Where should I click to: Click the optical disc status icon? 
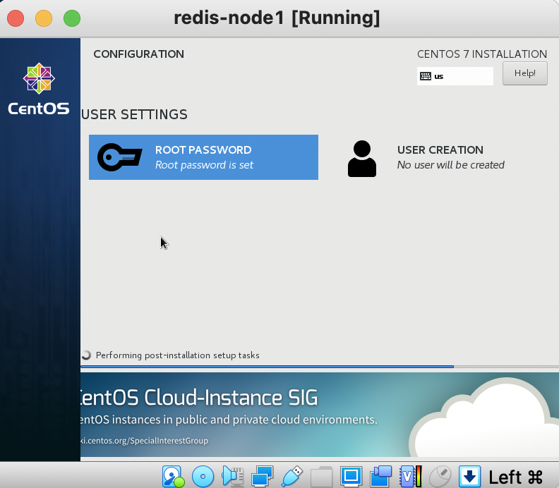pos(203,476)
